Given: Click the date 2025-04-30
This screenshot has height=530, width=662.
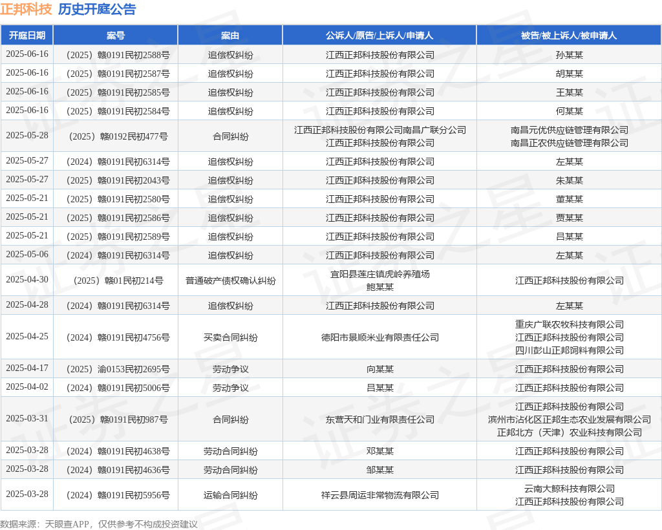Looking at the screenshot, I should tap(27, 280).
